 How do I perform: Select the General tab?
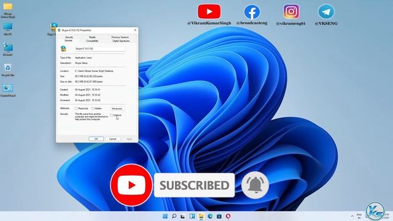68,41
